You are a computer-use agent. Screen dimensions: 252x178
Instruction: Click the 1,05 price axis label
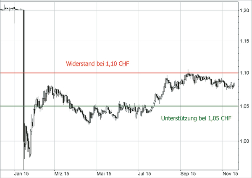coord(244,106)
